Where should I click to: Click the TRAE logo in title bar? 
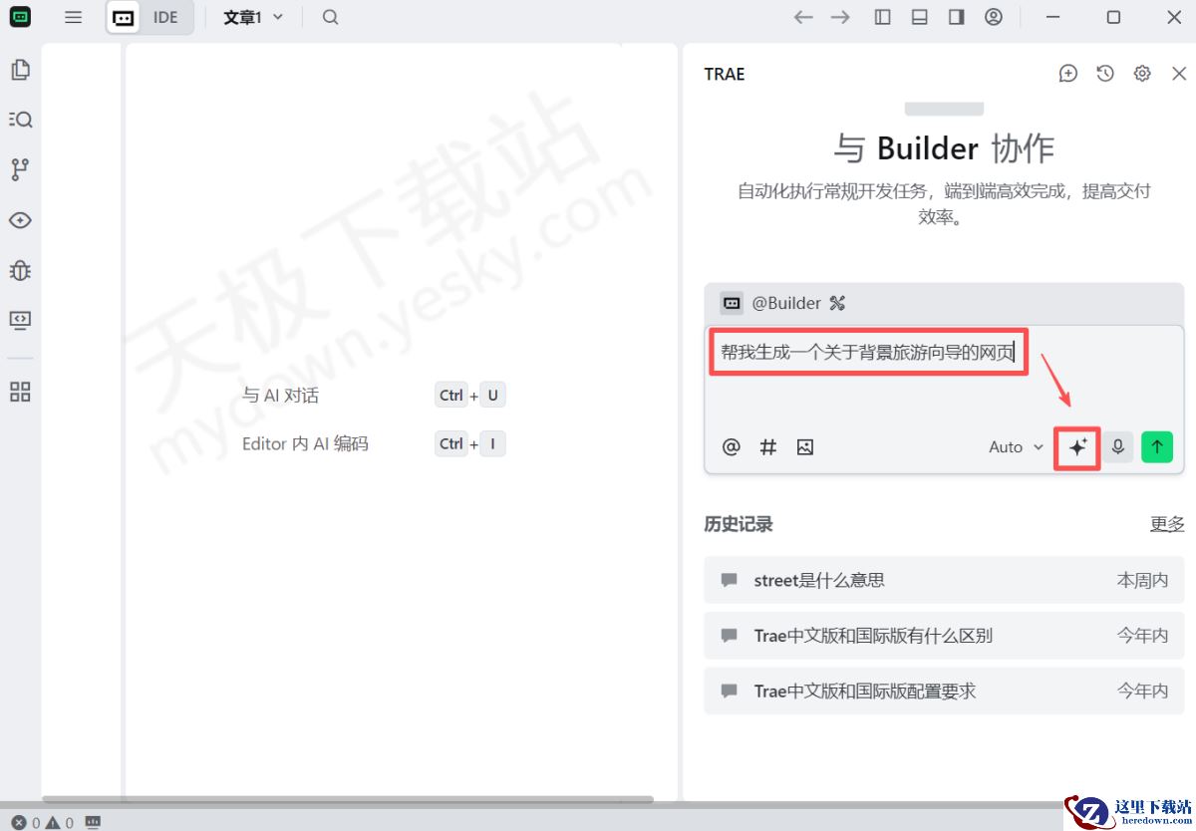[20, 17]
